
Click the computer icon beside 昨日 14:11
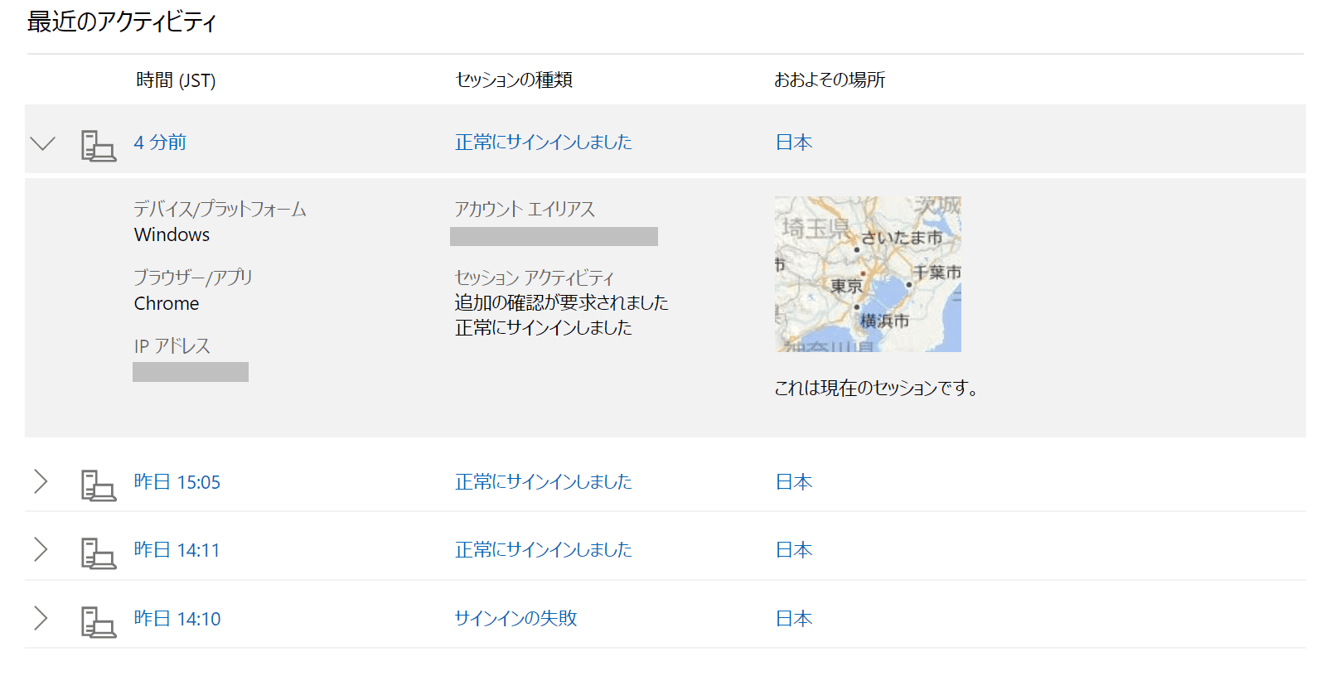(x=98, y=553)
